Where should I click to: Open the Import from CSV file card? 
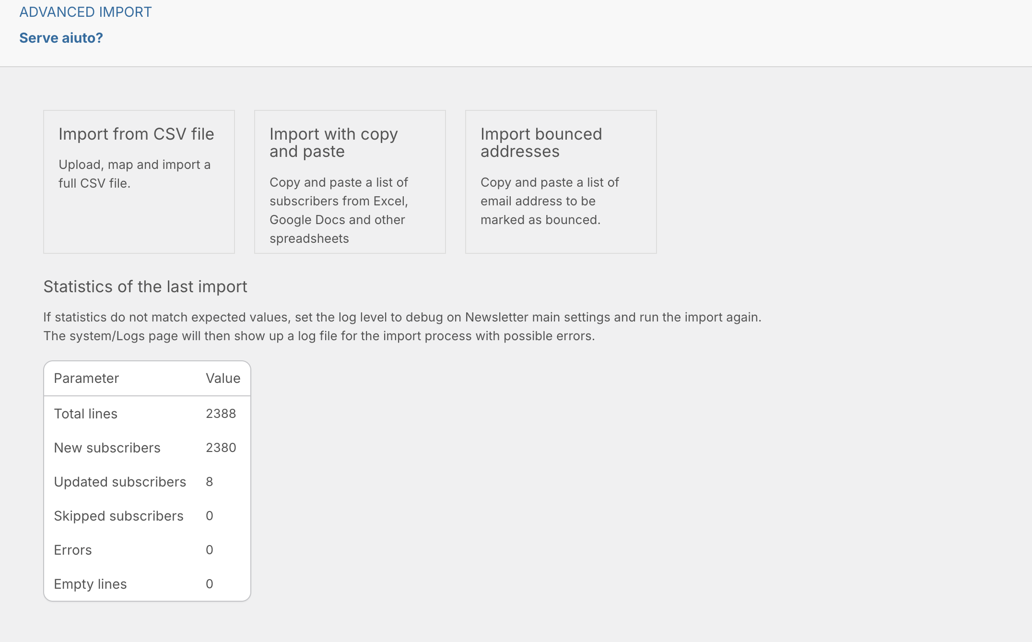tap(139, 182)
